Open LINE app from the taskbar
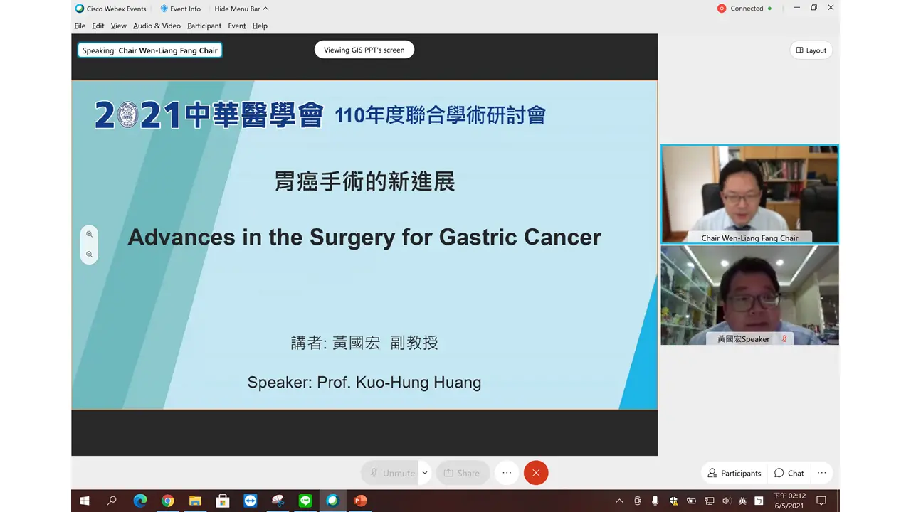The width and height of the screenshot is (911, 512). click(305, 501)
